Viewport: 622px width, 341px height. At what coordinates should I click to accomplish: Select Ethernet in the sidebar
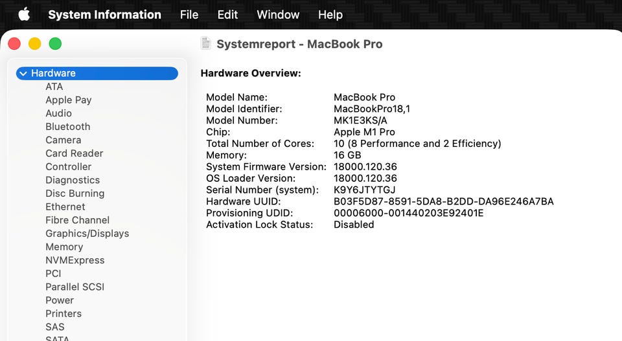[x=65, y=207]
